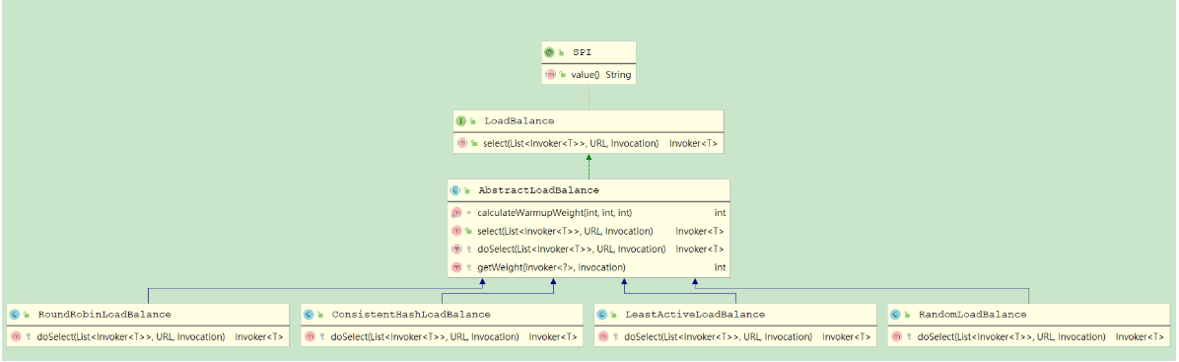Click the AbstractLoadBalance class icon
The height and width of the screenshot is (362, 1179).
454,189
